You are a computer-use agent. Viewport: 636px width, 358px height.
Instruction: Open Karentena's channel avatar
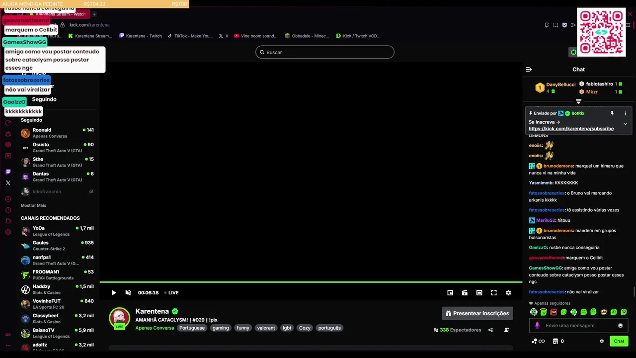pyautogui.click(x=120, y=318)
